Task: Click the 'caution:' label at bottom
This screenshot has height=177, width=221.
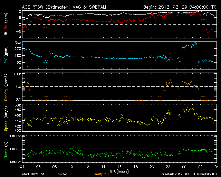Action: coord(63,174)
